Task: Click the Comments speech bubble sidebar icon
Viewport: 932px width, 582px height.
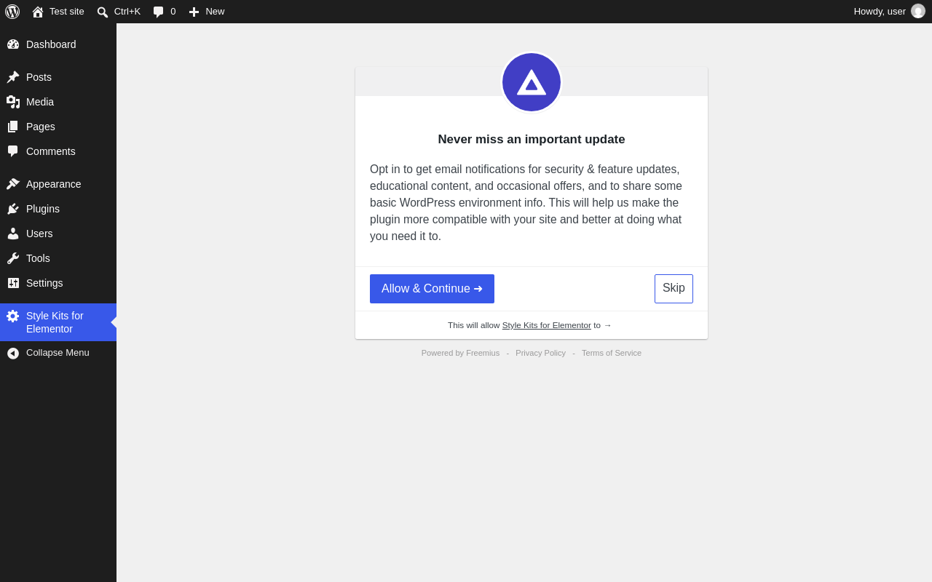Action: tap(13, 151)
